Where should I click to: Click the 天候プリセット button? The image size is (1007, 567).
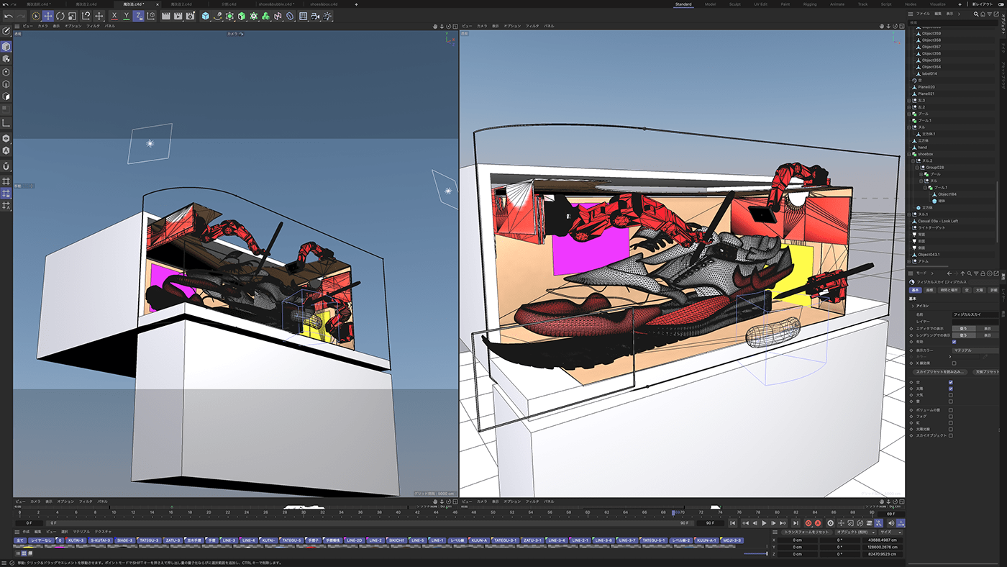[987, 372]
